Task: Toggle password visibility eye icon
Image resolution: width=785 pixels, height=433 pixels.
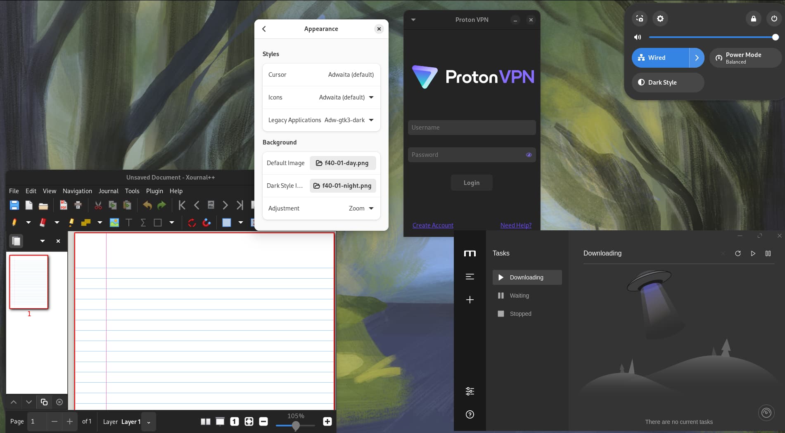Action: [529, 155]
